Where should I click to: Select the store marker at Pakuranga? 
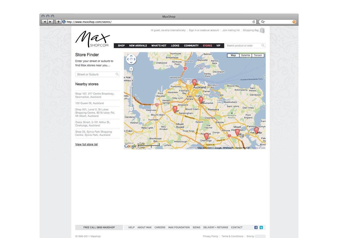point(256,130)
